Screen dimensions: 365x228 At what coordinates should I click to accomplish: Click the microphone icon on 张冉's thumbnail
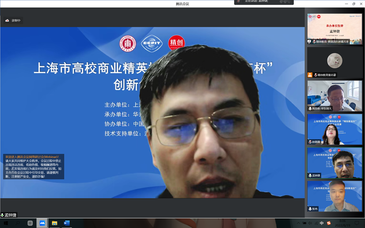(310, 209)
